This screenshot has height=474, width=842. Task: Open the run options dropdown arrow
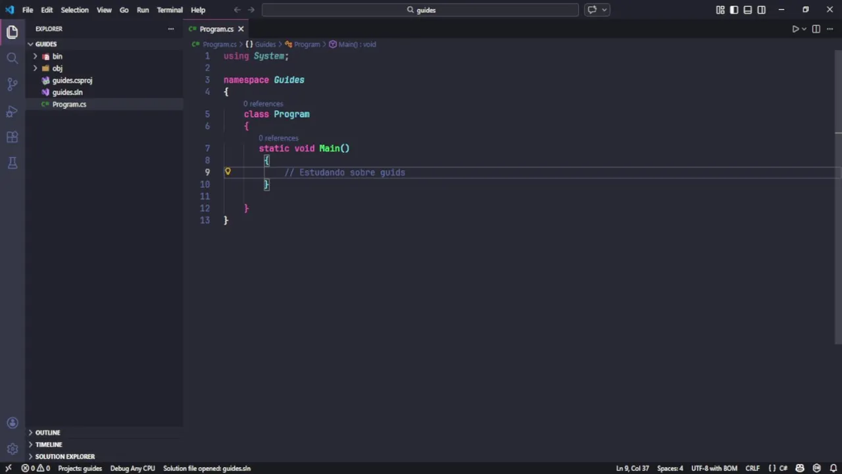click(804, 29)
